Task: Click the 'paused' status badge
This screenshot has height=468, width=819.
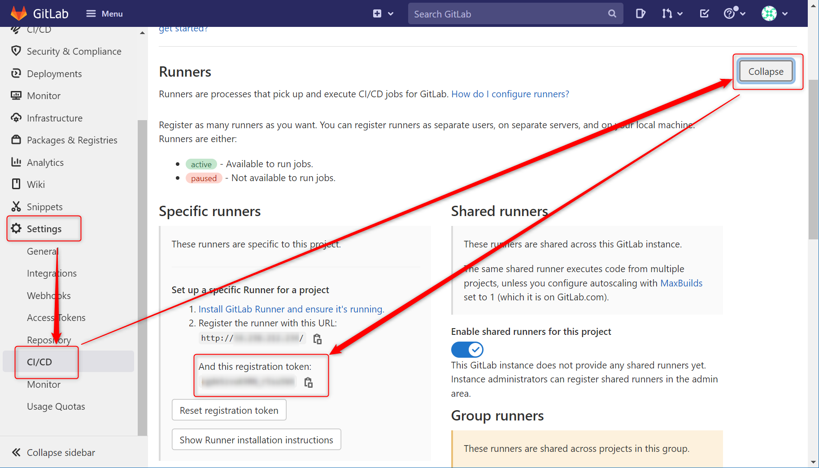Action: (204, 178)
